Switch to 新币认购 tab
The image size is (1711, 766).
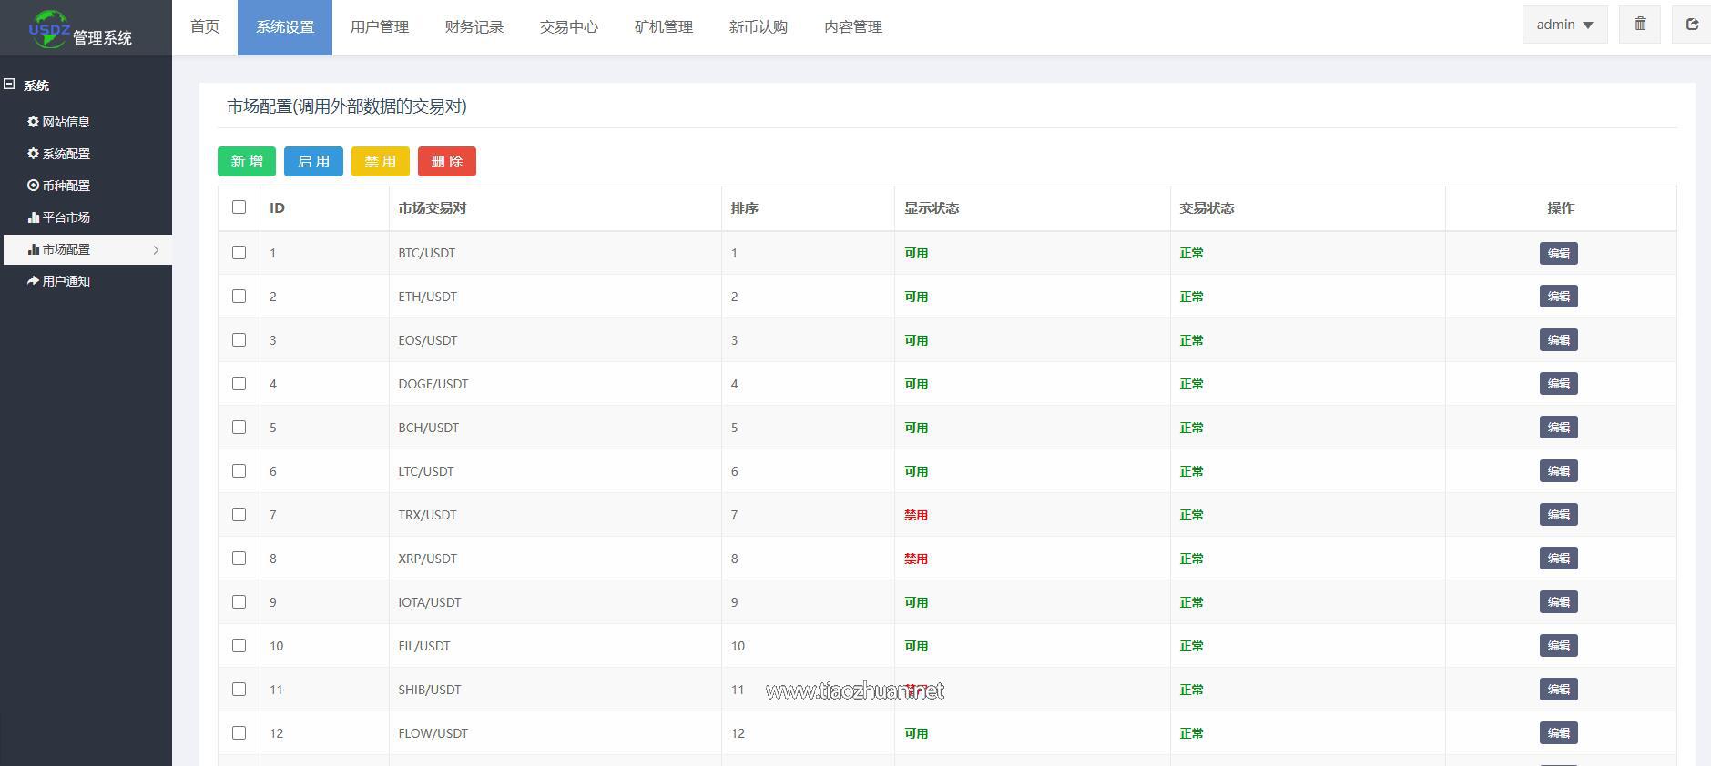pyautogui.click(x=759, y=27)
